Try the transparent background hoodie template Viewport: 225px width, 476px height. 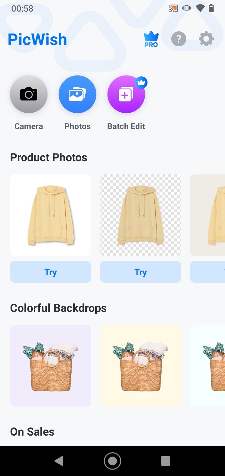pos(141,272)
